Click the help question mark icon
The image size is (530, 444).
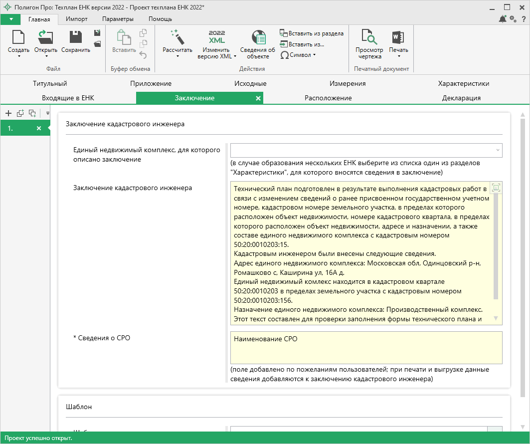tap(523, 19)
